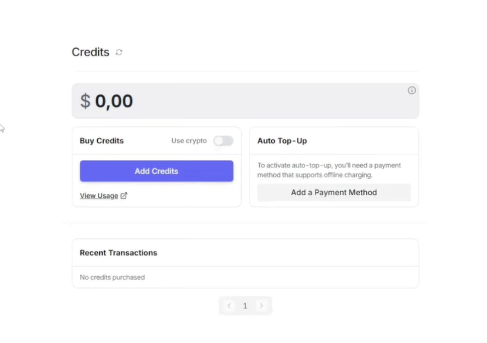Click the No credits purchased row
The height and width of the screenshot is (343, 487).
coord(245,277)
